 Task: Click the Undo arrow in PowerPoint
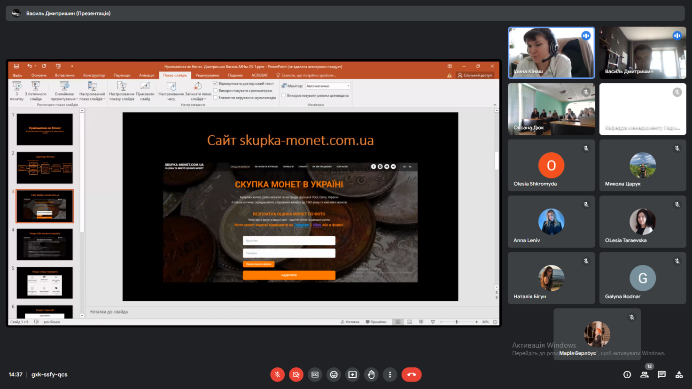point(29,66)
